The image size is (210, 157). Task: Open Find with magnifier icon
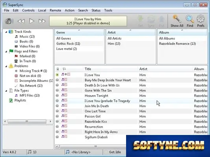tap(190, 19)
